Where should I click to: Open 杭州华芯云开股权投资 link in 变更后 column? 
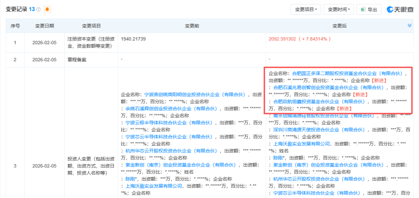(319, 179)
